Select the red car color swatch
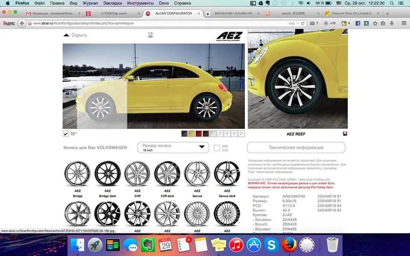 click(x=199, y=134)
